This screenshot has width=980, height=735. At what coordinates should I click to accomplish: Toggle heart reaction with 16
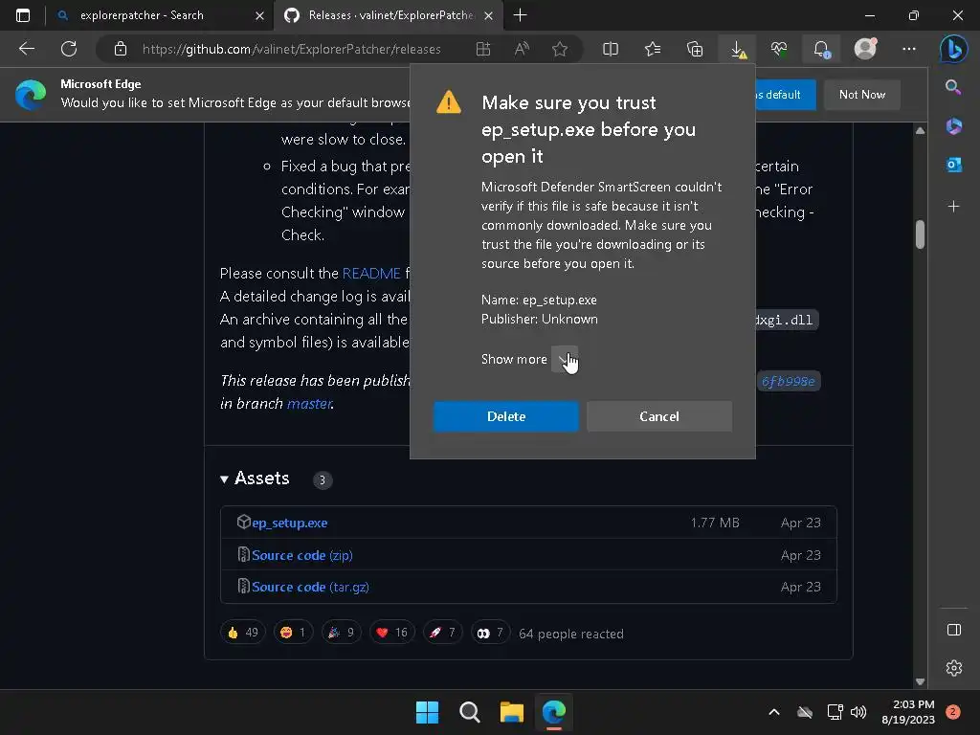coord(392,633)
